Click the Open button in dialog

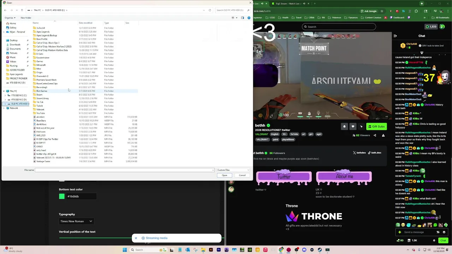[225, 175]
